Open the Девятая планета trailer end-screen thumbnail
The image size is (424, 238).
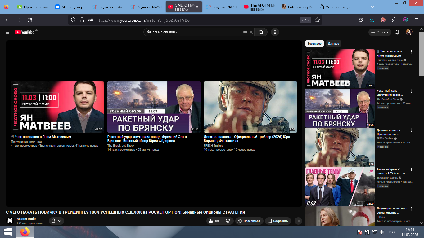pyautogui.click(x=250, y=107)
